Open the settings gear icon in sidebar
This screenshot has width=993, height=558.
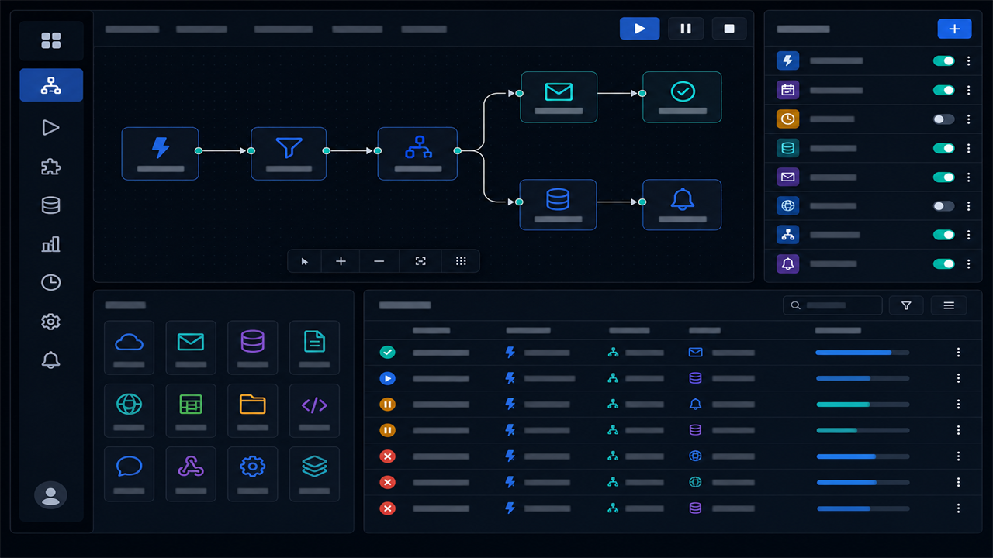point(51,322)
